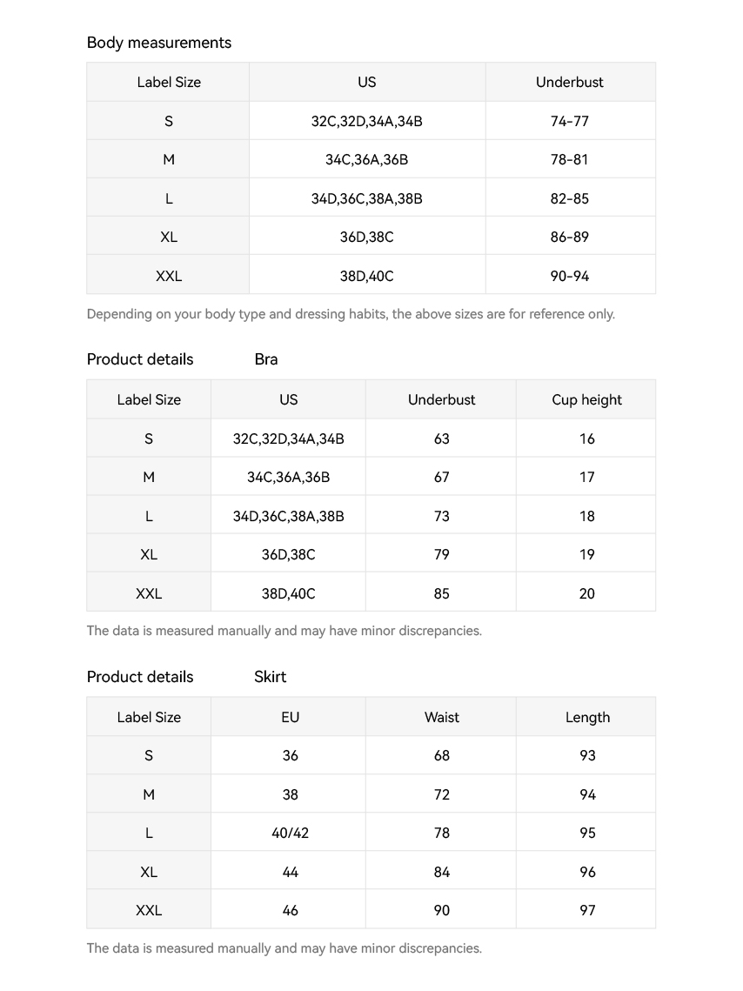Select the "82-85" underbust cell
Image resolution: width=743 pixels, height=991 pixels.
coord(570,198)
